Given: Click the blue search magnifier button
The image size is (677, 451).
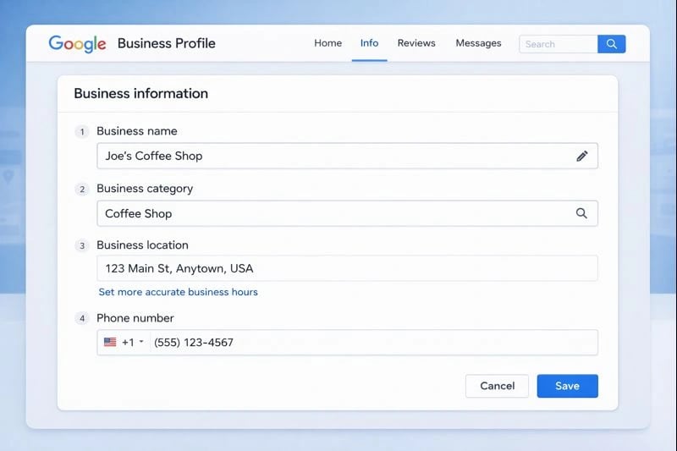Looking at the screenshot, I should click(x=611, y=44).
